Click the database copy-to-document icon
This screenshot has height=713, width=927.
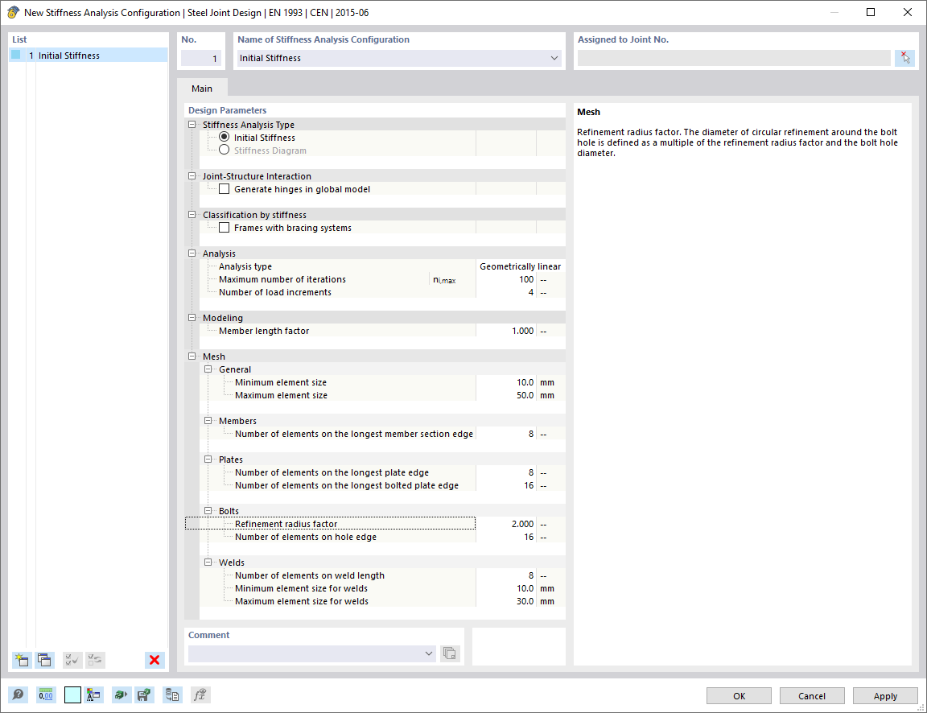point(172,694)
